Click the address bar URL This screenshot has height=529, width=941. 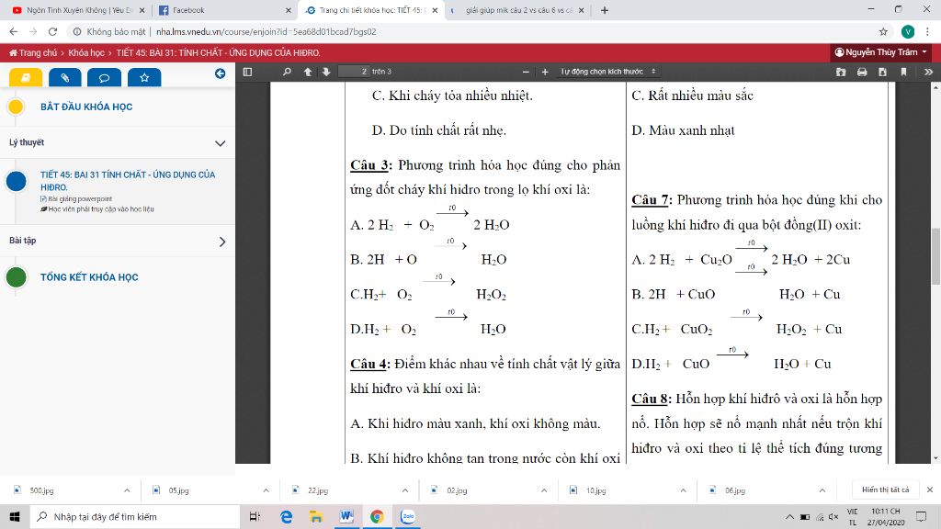pos(266,32)
